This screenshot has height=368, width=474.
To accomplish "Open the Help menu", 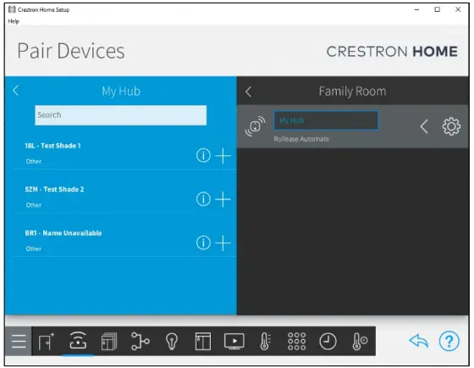I will [x=14, y=21].
